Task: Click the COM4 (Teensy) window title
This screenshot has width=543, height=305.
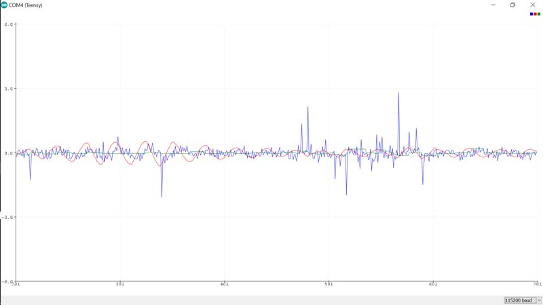Action: 26,5
